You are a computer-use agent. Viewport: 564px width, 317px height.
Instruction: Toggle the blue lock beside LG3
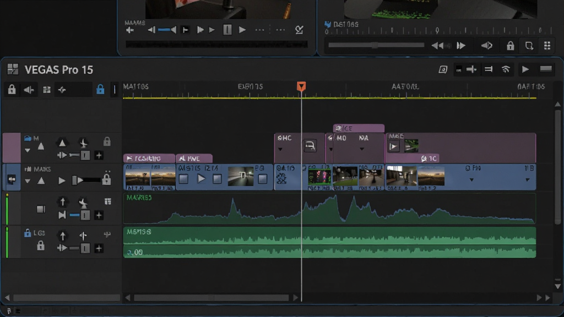point(28,233)
